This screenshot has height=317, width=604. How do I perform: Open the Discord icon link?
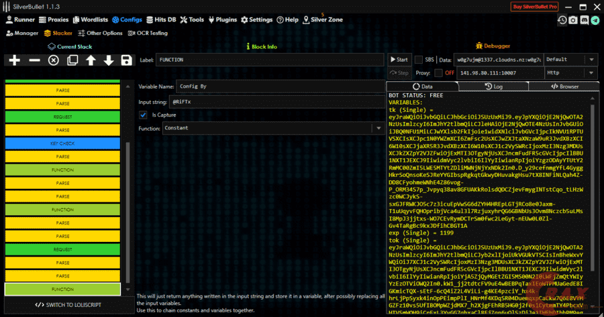click(x=585, y=20)
